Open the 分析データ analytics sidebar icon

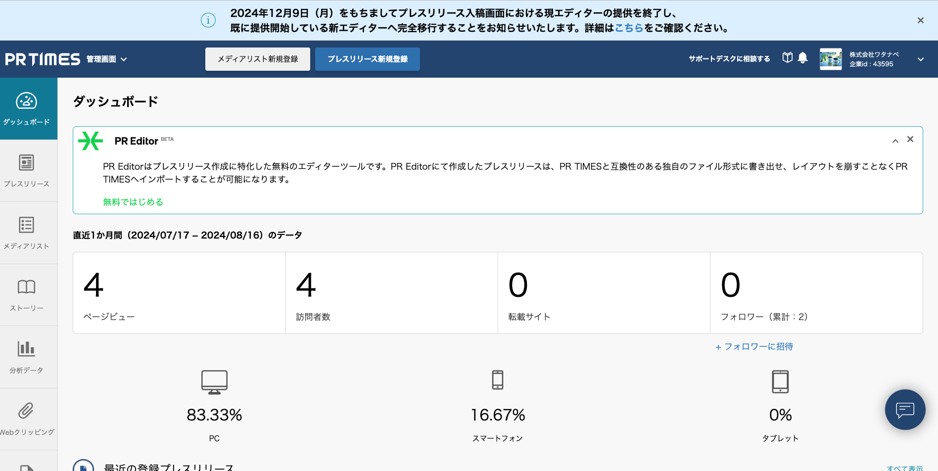(27, 356)
